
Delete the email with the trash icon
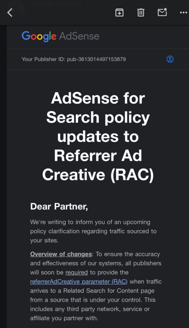(x=140, y=12)
